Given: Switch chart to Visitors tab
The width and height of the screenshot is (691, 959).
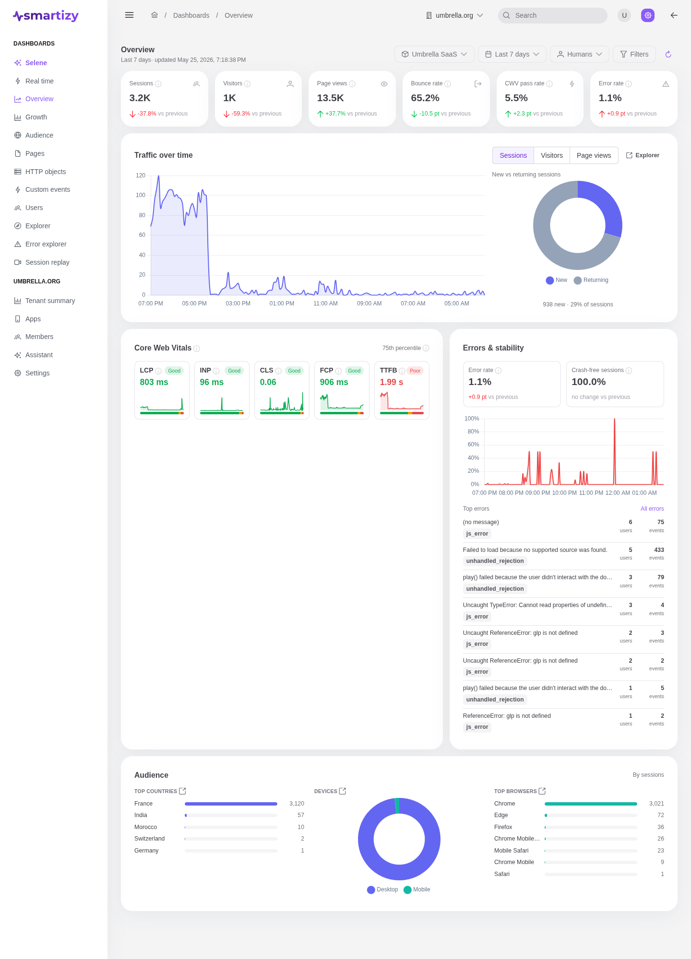Looking at the screenshot, I should point(552,155).
